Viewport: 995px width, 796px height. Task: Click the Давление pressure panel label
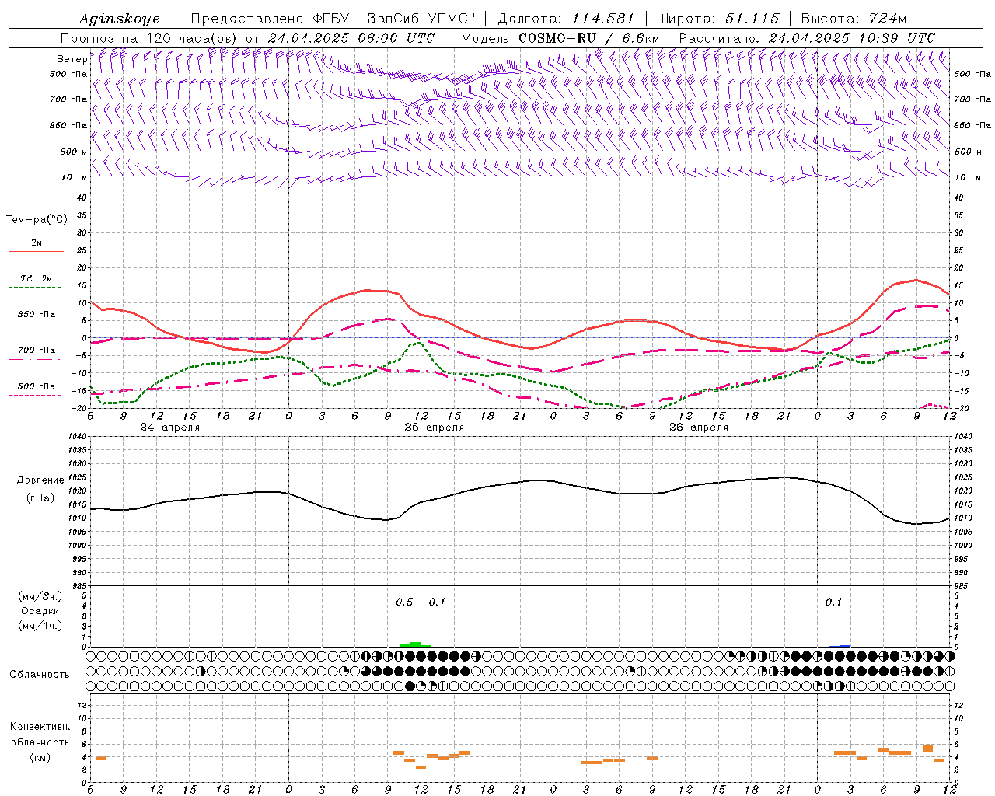(x=40, y=480)
